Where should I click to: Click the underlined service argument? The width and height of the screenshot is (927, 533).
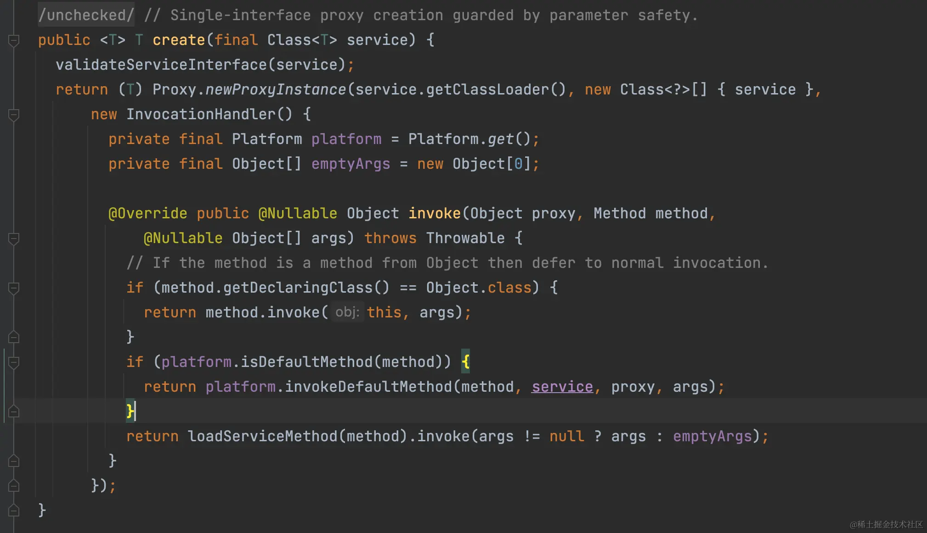(x=562, y=387)
